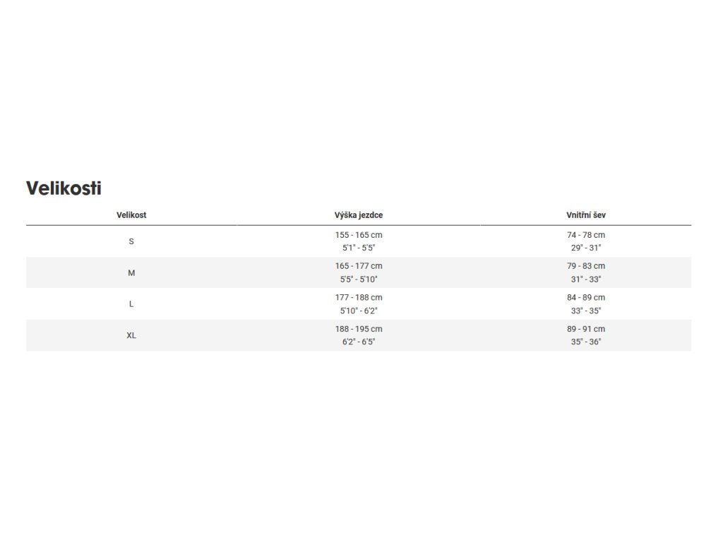This screenshot has height=542, width=723.
Task: Click the 5'1" - 5'5" height text
Action: coord(359,248)
